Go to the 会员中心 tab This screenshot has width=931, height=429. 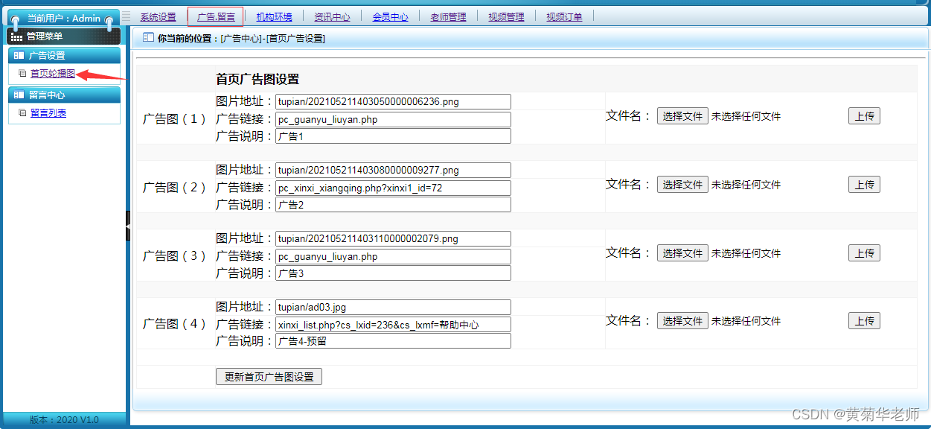390,17
